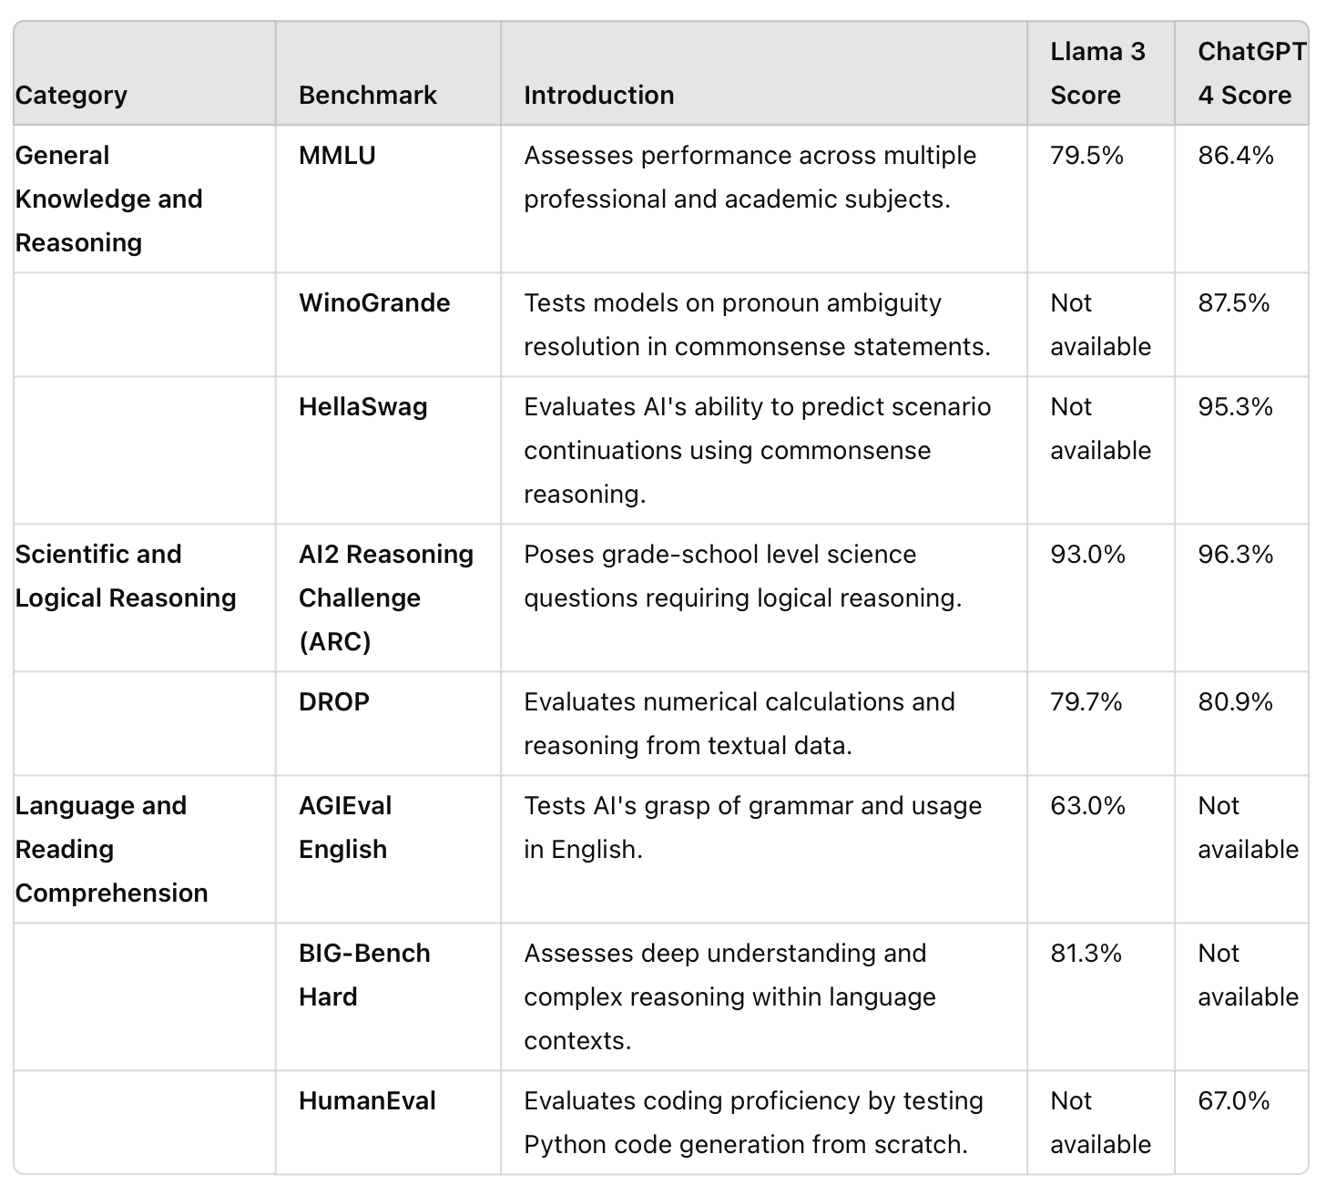Click the ChatGPT 4 Score header
Screen dimensions: 1326x1195
(1249, 73)
